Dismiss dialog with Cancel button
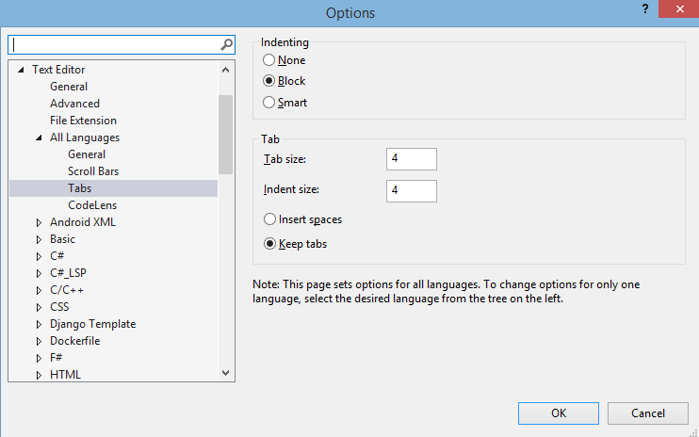Image resolution: width=699 pixels, height=437 pixels. coord(648,413)
